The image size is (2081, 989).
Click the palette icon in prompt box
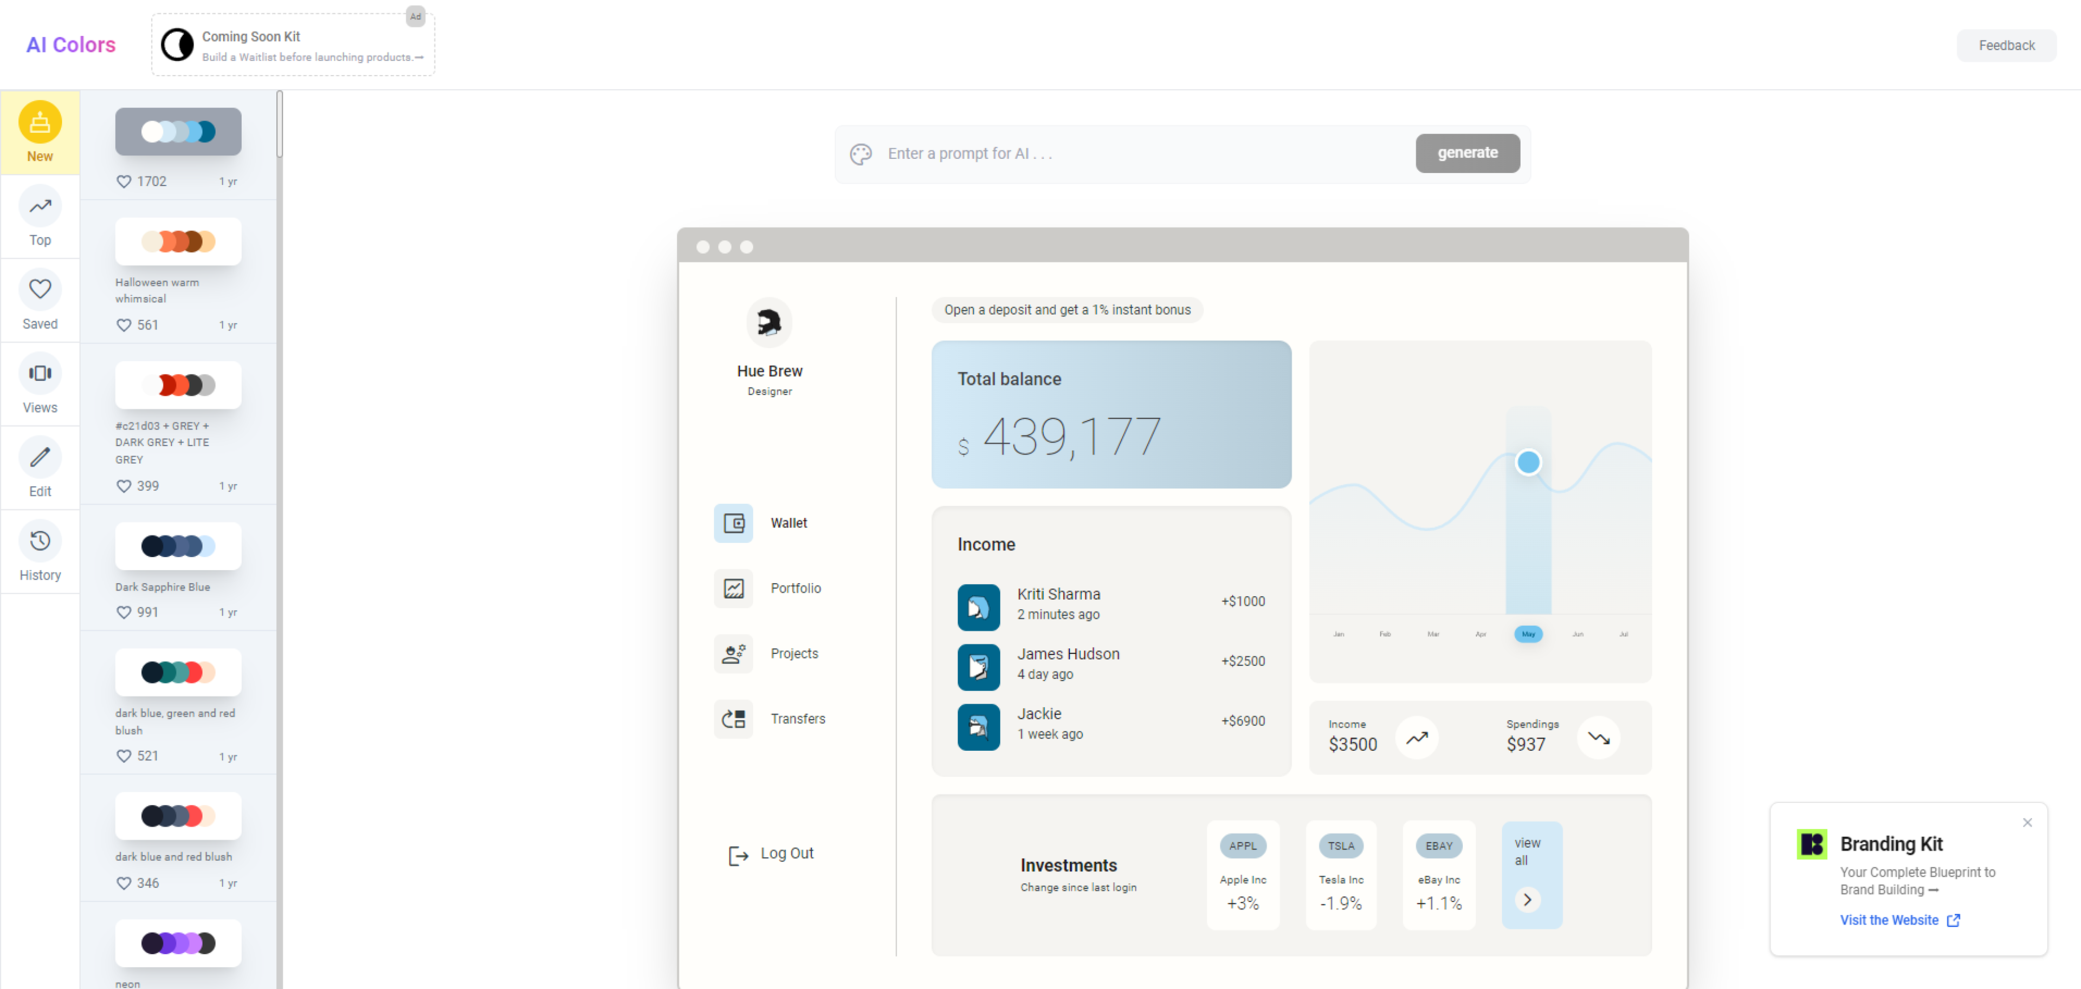pos(861,153)
